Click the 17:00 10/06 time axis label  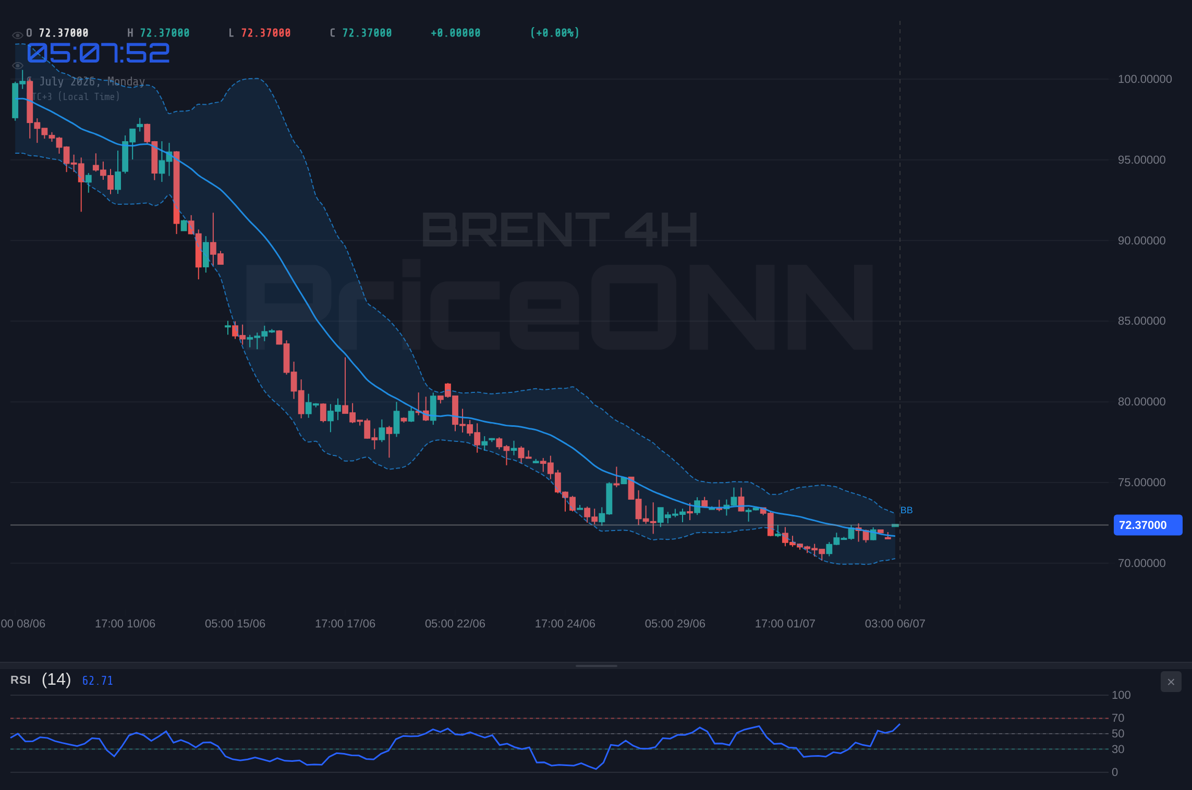point(125,624)
